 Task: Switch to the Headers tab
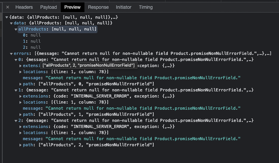pyautogui.click(x=24, y=7)
